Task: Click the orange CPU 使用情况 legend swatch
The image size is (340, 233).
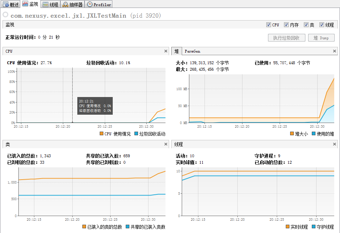Action: click(x=101, y=133)
